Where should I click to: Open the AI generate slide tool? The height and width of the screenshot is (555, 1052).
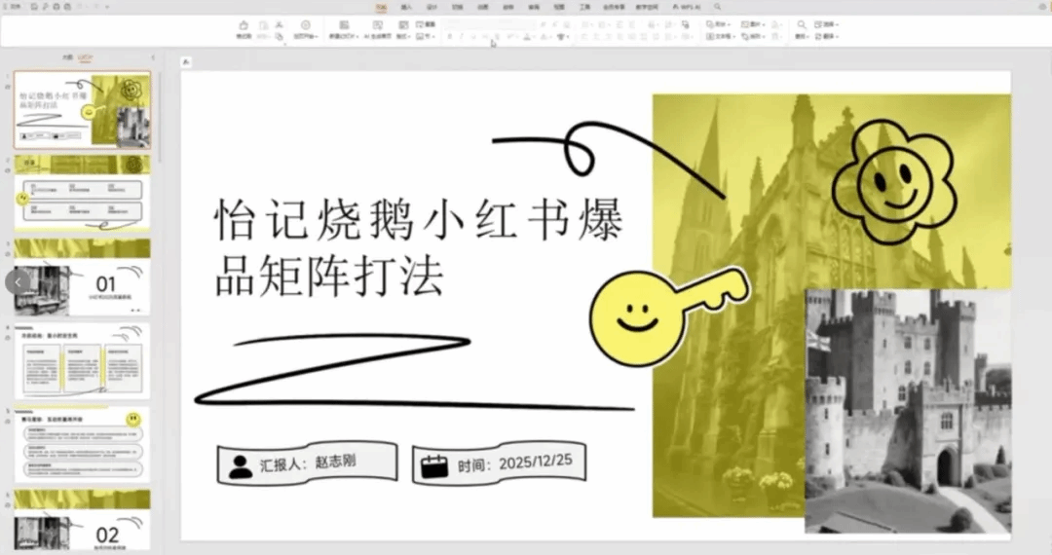pyautogui.click(x=378, y=30)
